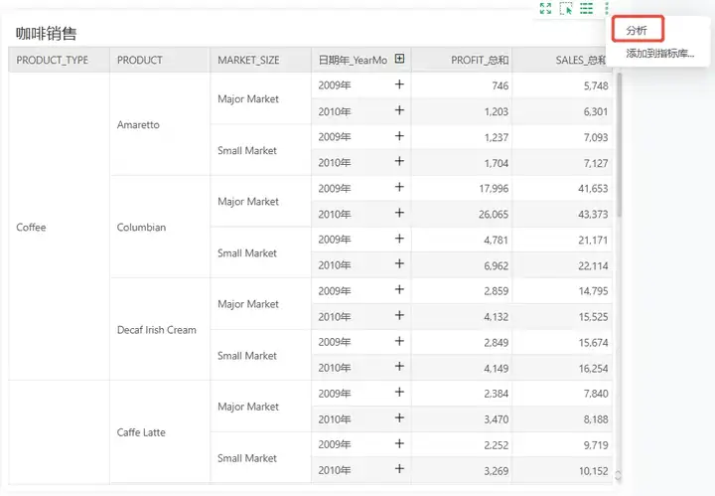The width and height of the screenshot is (715, 496).
Task: Expand the 2009年 row with profit 1,237
Action: click(x=399, y=135)
